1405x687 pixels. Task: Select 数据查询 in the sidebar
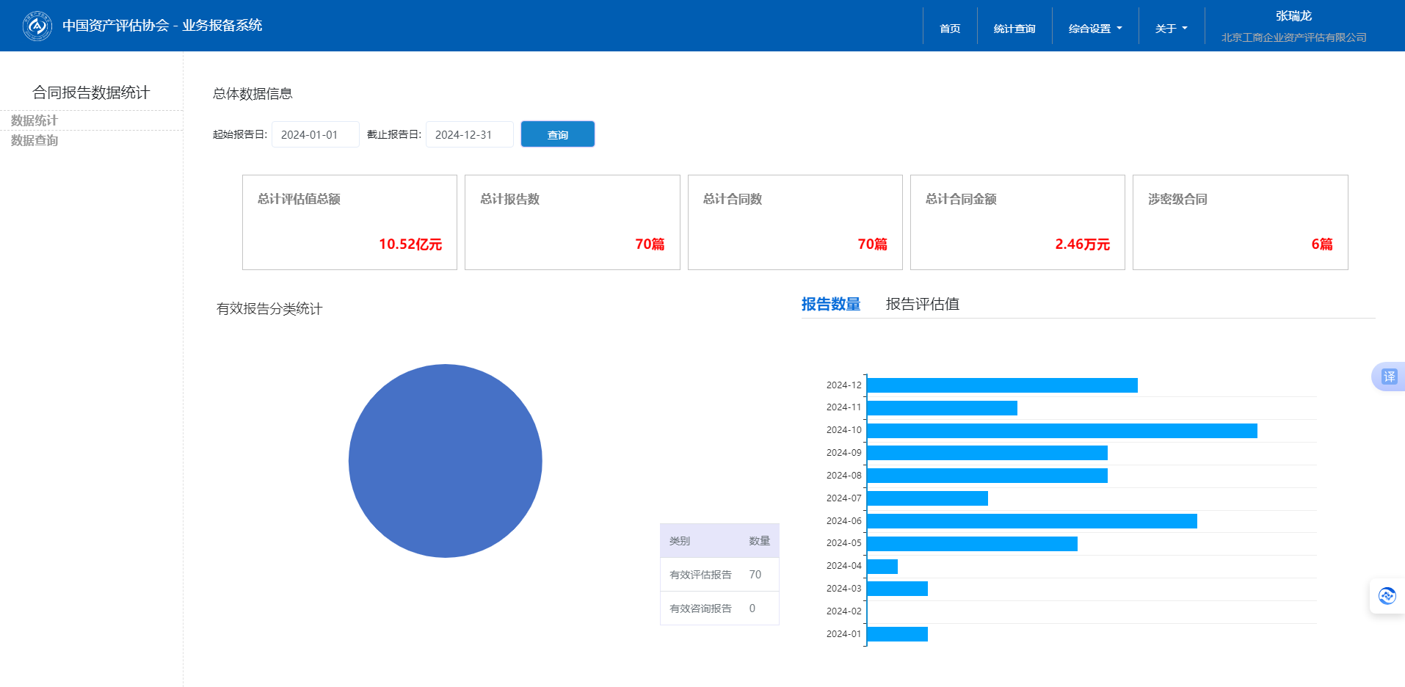click(x=35, y=140)
